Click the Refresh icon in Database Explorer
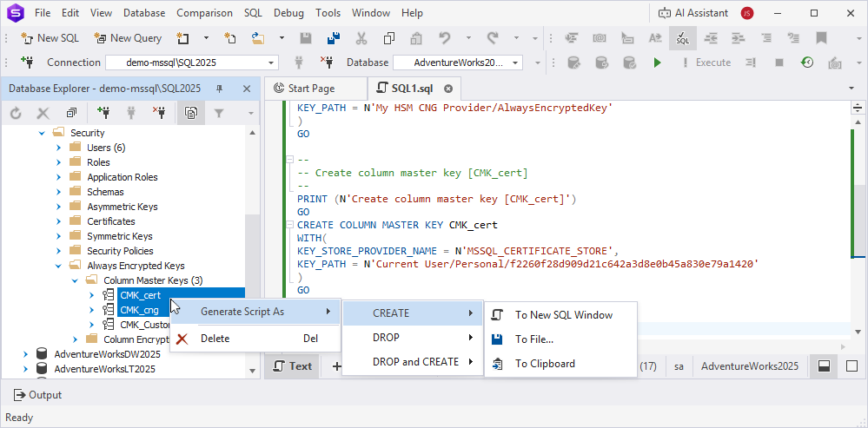The height and width of the screenshot is (428, 868). [x=16, y=114]
